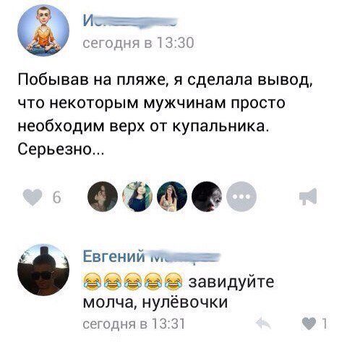Select the post text about пляже
The width and height of the screenshot is (347, 354).
pyautogui.click(x=165, y=114)
